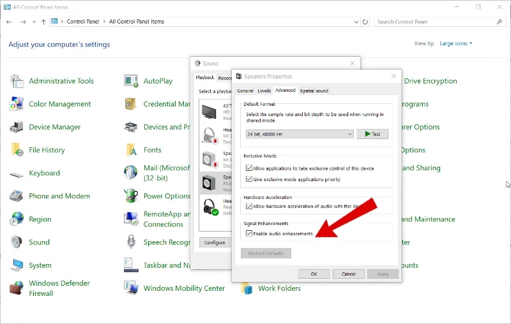
Task: Open the Fonts icon
Action: 131,150
